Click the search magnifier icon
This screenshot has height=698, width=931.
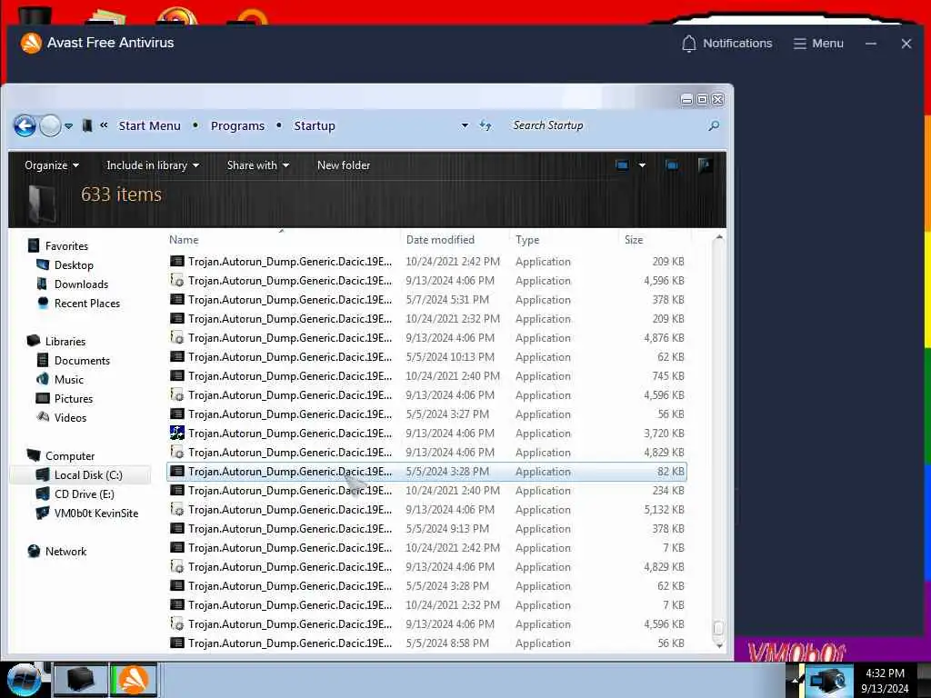click(714, 125)
